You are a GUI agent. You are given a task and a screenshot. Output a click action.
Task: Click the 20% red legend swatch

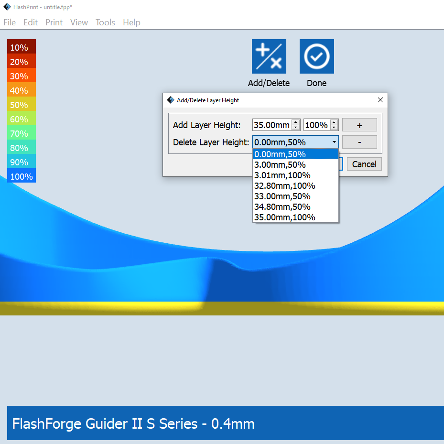click(21, 61)
